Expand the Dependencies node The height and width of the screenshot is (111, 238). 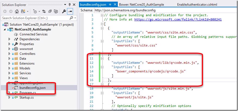click(x=9, y=39)
